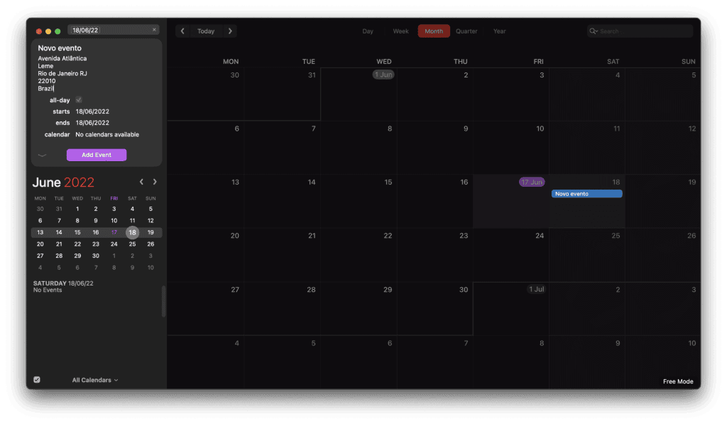
Task: Open the Novo evento event on calendar
Action: [x=586, y=194]
